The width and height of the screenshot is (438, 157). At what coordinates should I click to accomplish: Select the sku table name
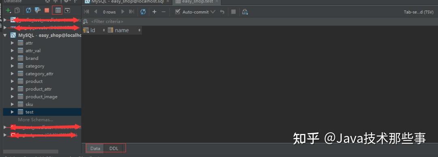click(x=29, y=104)
